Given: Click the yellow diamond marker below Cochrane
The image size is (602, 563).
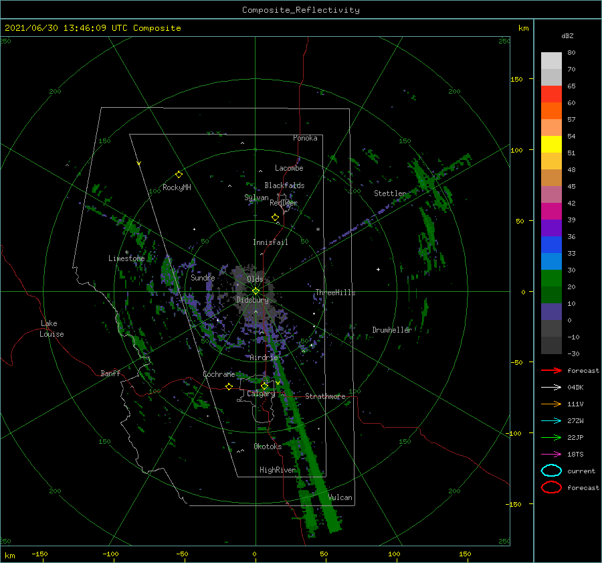Looking at the screenshot, I should pos(229,386).
